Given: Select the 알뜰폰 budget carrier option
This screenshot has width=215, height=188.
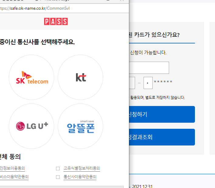Looking at the screenshot, I should point(80,126).
